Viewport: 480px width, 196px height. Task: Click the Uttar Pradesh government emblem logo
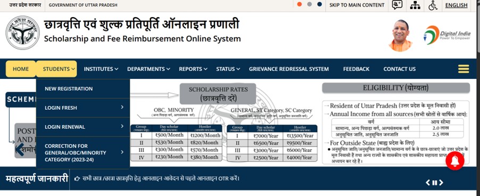(x=23, y=32)
